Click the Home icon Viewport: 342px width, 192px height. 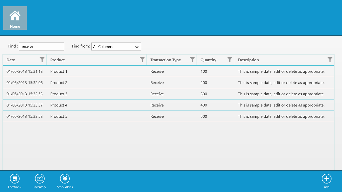coord(15,16)
